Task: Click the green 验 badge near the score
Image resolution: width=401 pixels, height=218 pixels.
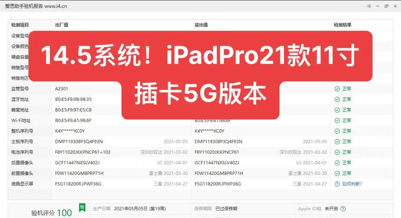Action: click(x=82, y=207)
